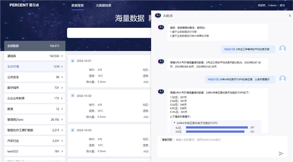
Task: Click the AI avatar beside the 近三年 answer
Action: (x=161, y=61)
